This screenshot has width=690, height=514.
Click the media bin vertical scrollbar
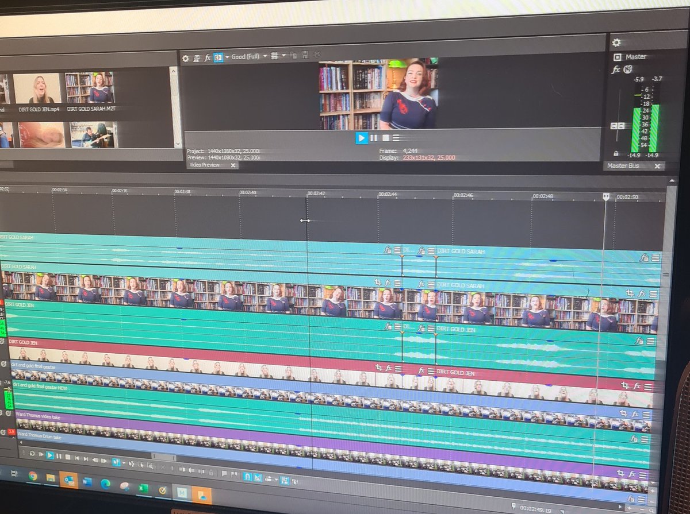[x=175, y=106]
